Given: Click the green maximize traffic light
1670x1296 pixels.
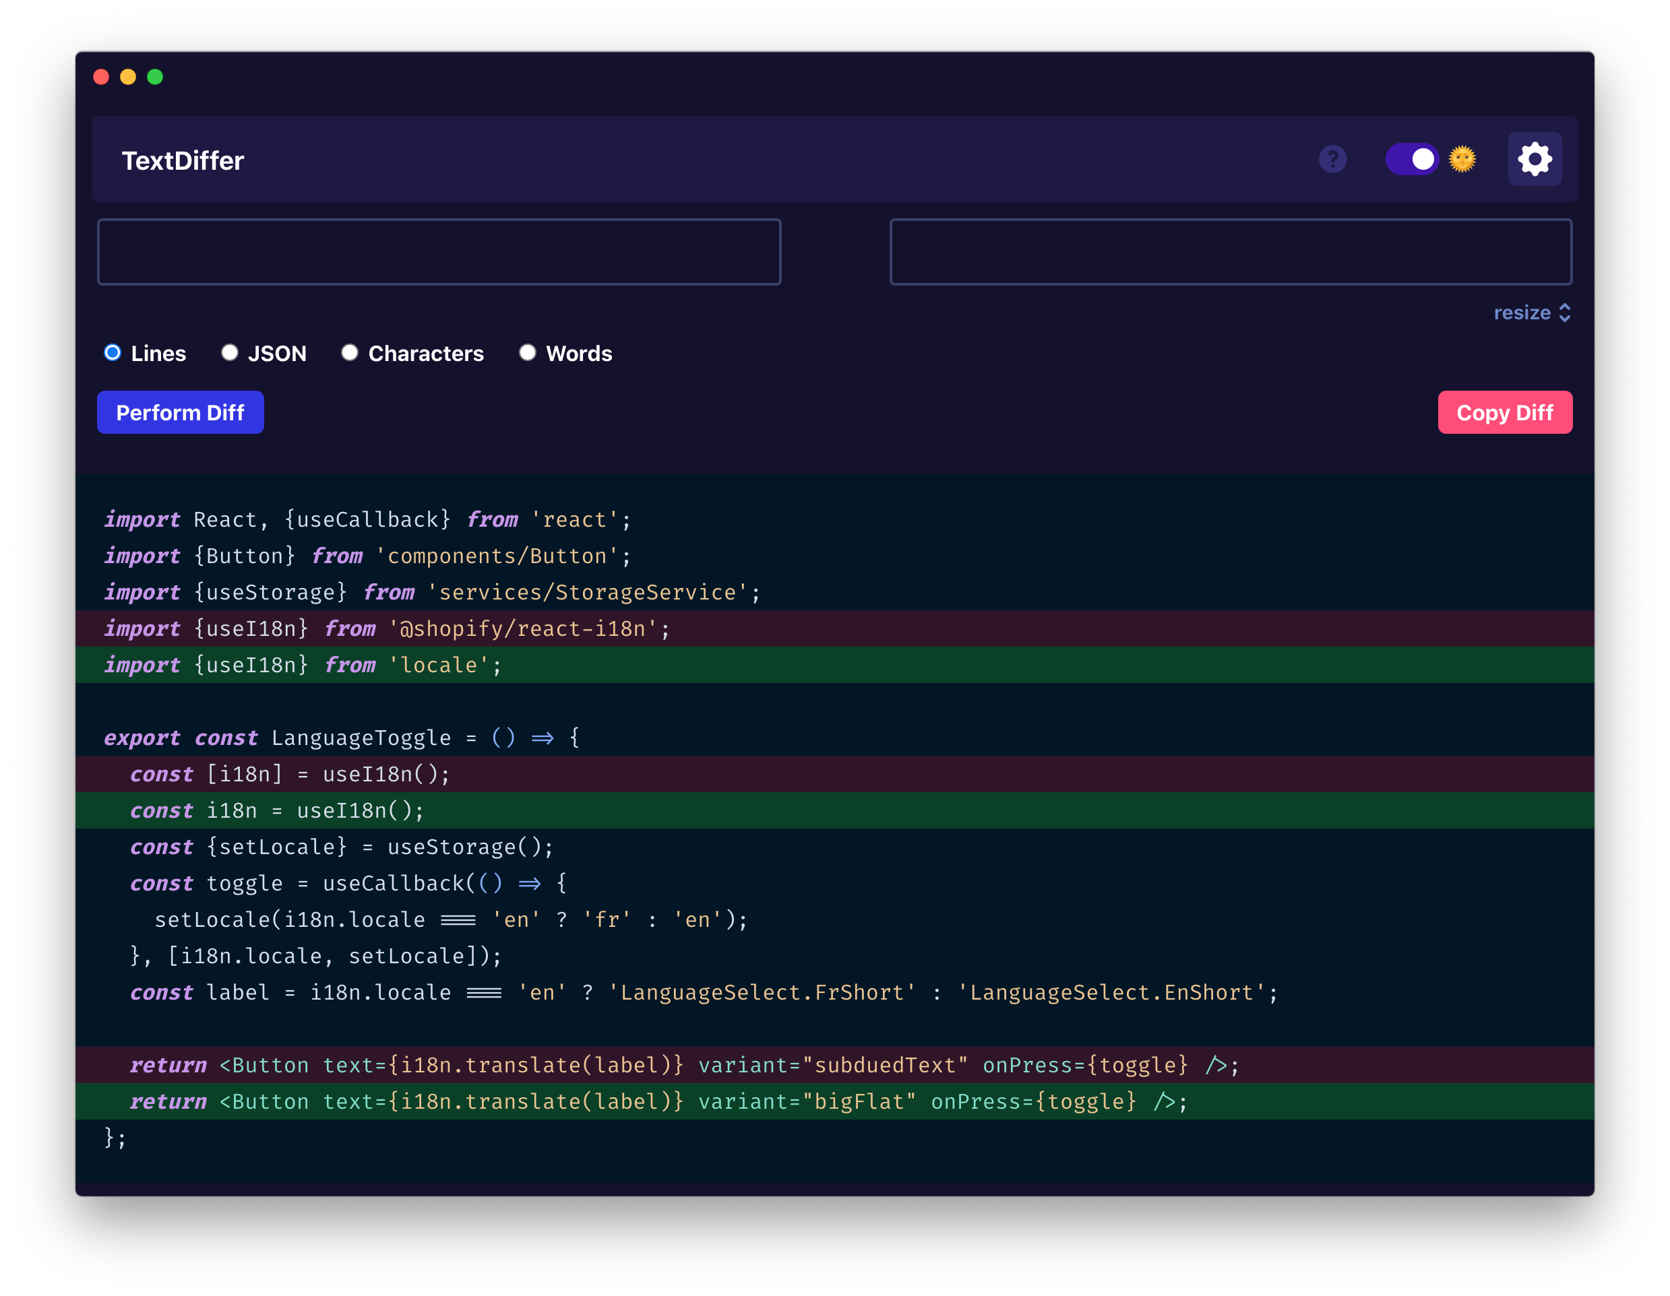Looking at the screenshot, I should click(x=156, y=76).
